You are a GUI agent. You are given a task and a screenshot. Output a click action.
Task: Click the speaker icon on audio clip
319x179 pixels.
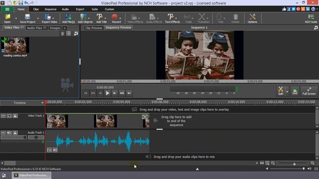point(55,150)
